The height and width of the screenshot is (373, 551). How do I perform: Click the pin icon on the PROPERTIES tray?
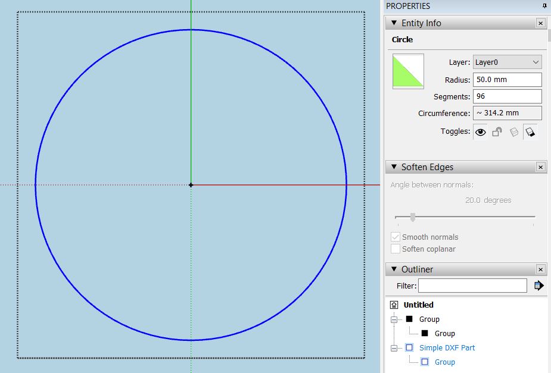[544, 6]
